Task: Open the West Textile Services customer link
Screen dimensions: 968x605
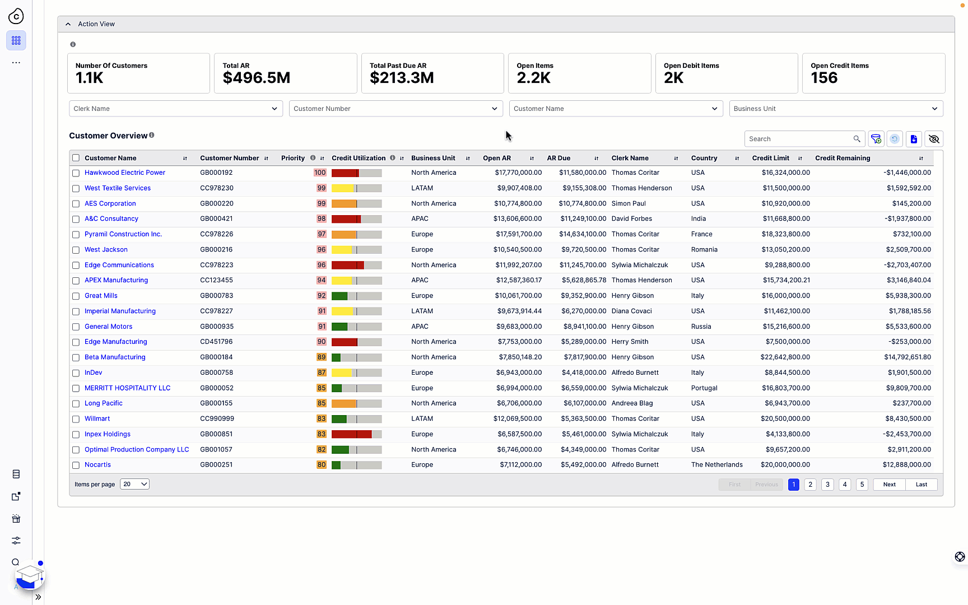Action: pyautogui.click(x=117, y=188)
